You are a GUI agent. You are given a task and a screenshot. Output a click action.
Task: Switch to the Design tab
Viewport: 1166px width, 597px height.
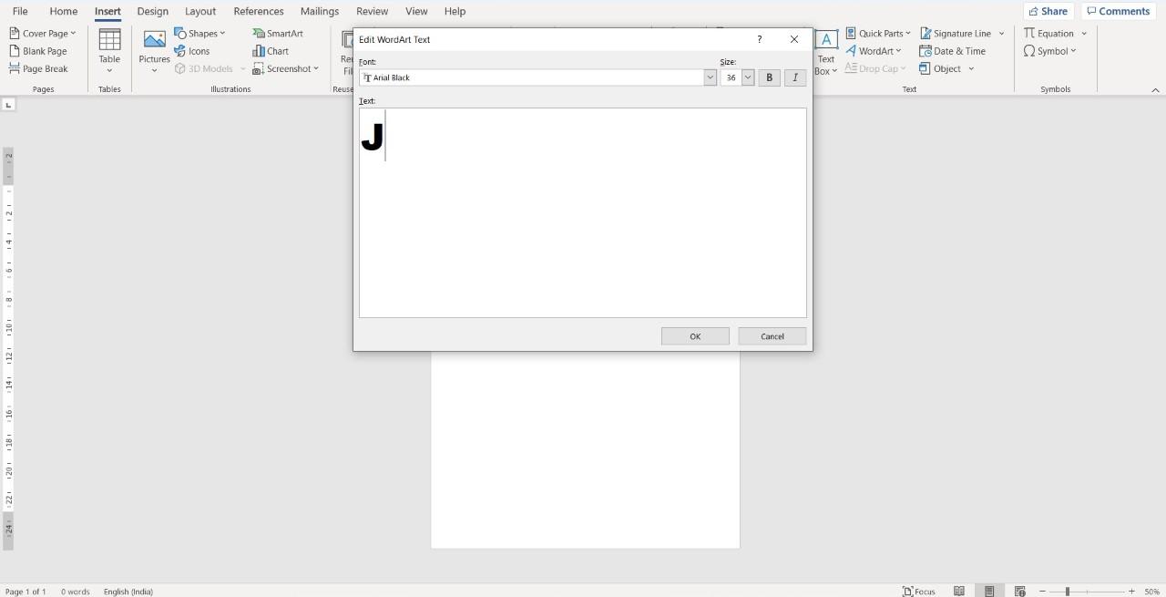152,11
